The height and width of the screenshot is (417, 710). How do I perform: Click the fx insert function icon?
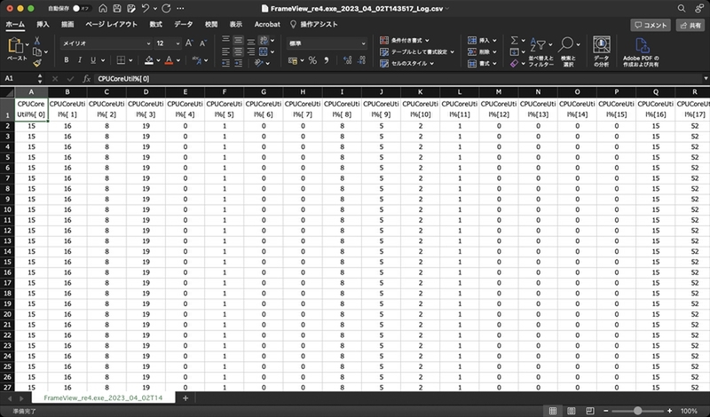86,79
